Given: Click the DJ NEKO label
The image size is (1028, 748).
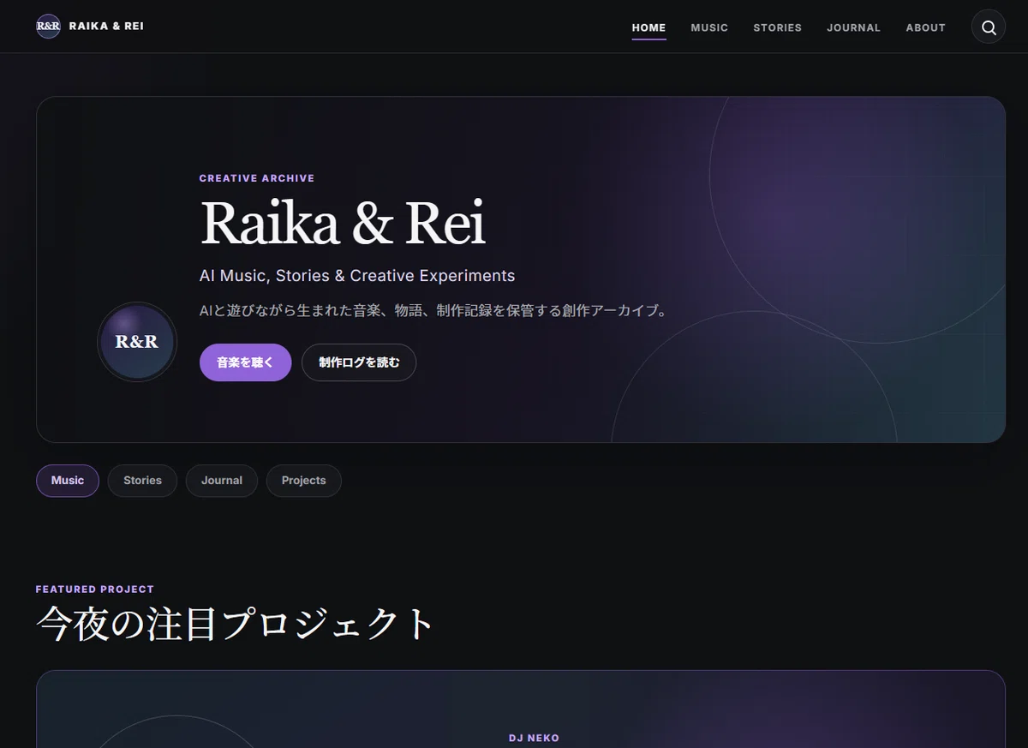Looking at the screenshot, I should point(534,738).
